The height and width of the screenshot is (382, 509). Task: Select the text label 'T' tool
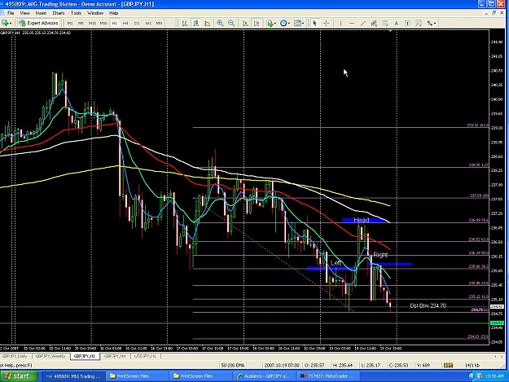[x=407, y=23]
